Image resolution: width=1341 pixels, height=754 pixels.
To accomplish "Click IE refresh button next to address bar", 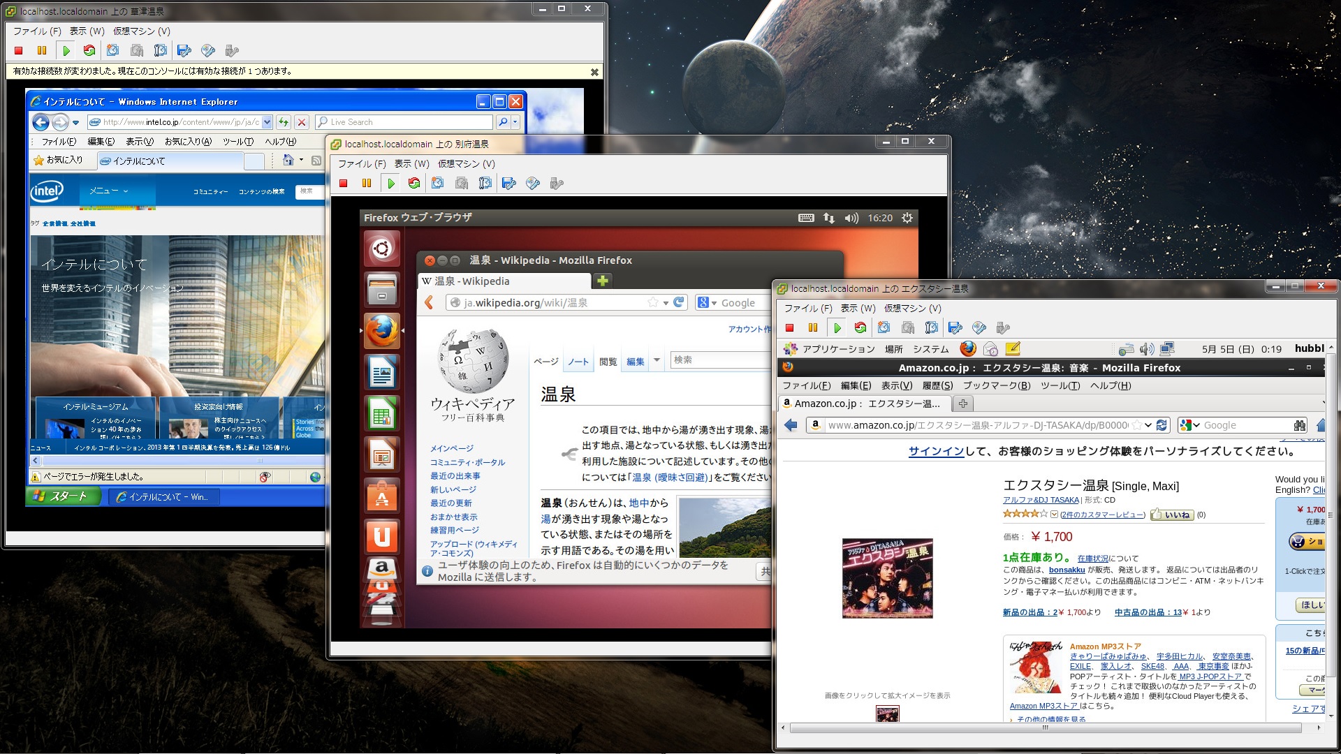I will [x=284, y=122].
